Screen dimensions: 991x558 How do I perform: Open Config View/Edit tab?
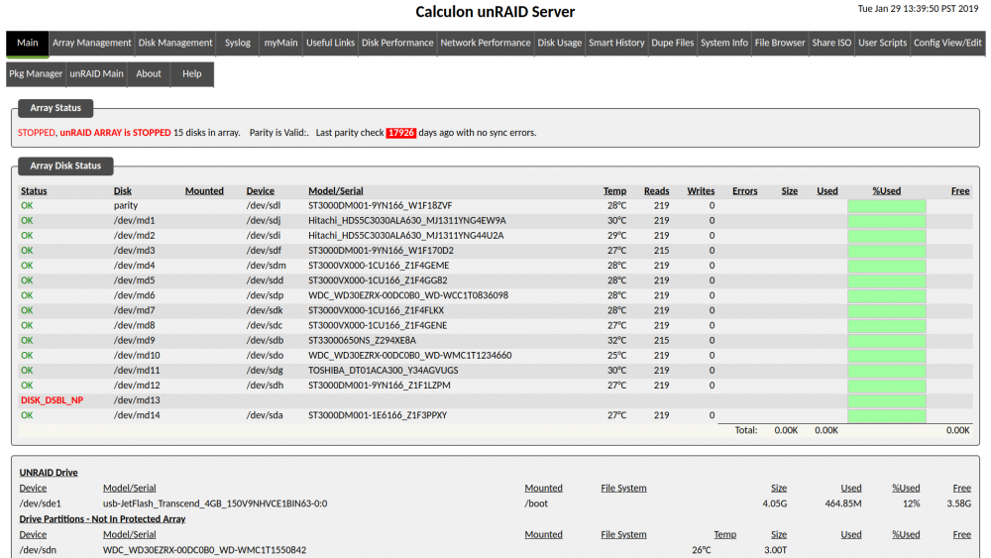coord(947,43)
